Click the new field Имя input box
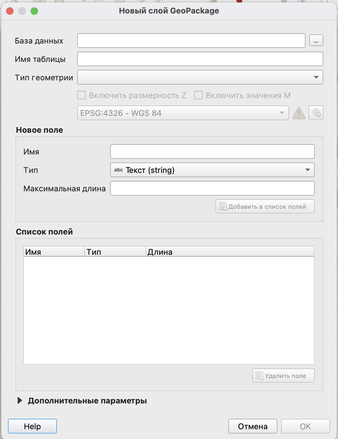Image resolution: width=338 pixels, height=439 pixels. pyautogui.click(x=212, y=152)
